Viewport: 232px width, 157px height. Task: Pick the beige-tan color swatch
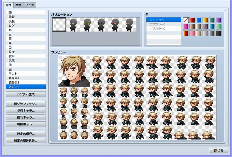pyautogui.click(x=199, y=33)
